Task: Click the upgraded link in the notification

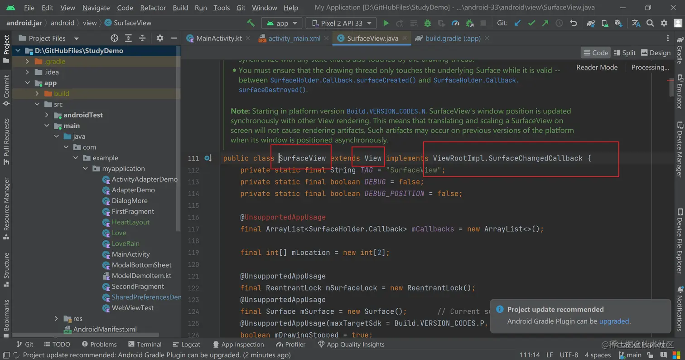Action: [x=614, y=321]
